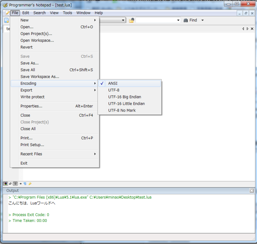Click inside the find text input field

[x=156, y=20]
